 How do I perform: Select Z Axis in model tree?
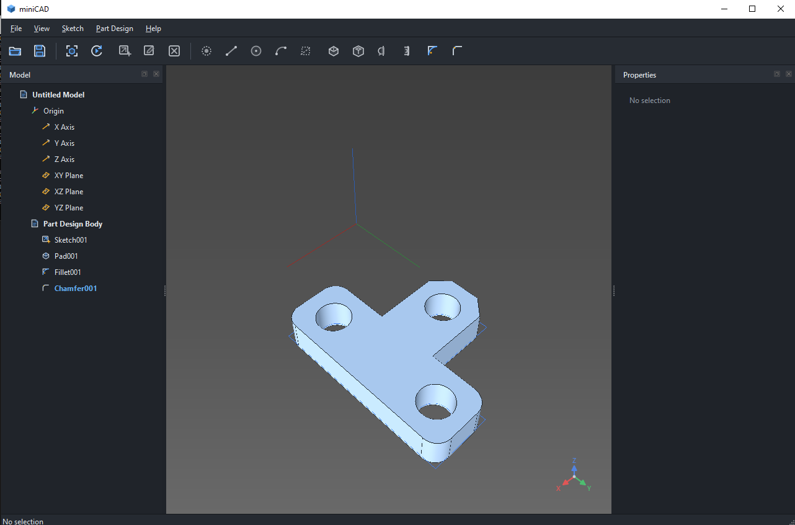[64, 159]
